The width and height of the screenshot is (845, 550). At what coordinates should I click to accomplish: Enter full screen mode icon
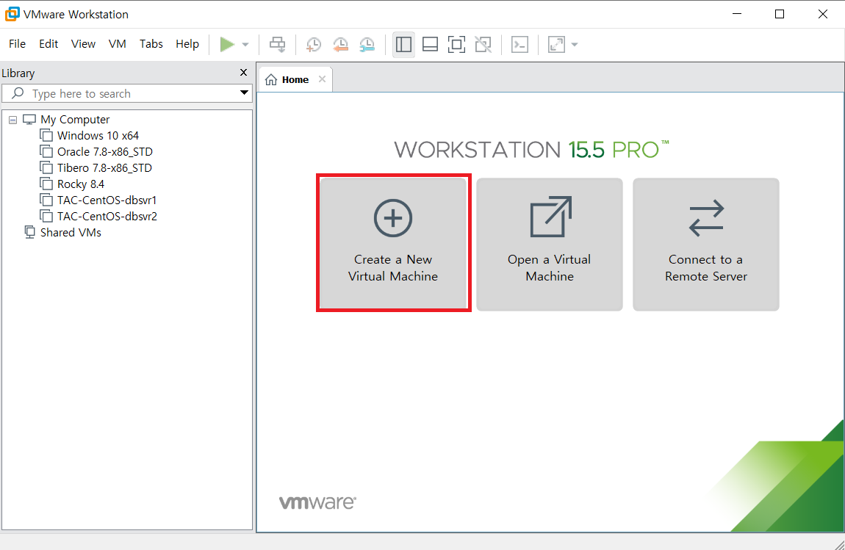456,44
